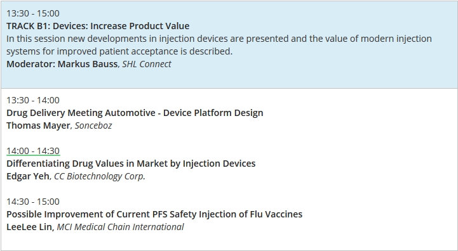Click the 14:30 - 15:00 time slot
The height and width of the screenshot is (251, 458).
[x=33, y=202]
